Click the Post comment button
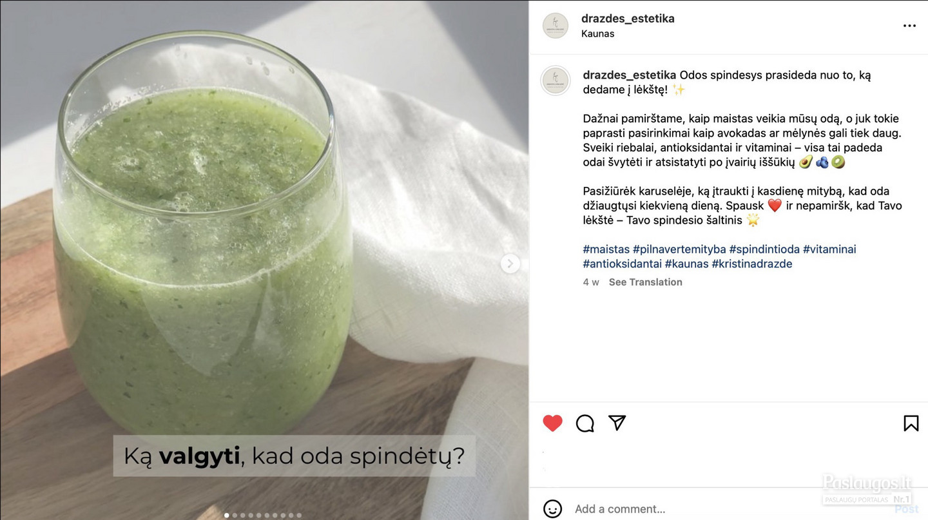Screen dimensions: 928x520 [x=906, y=509]
